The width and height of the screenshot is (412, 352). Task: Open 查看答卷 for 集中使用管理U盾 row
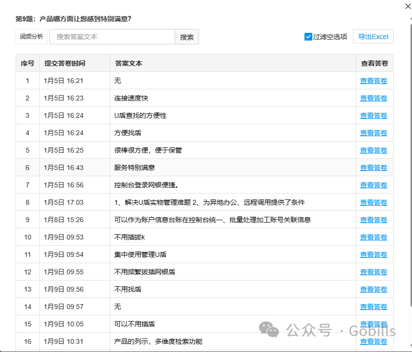[x=373, y=255]
